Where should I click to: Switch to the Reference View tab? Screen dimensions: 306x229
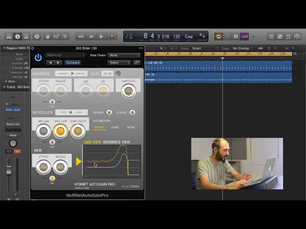117,142
